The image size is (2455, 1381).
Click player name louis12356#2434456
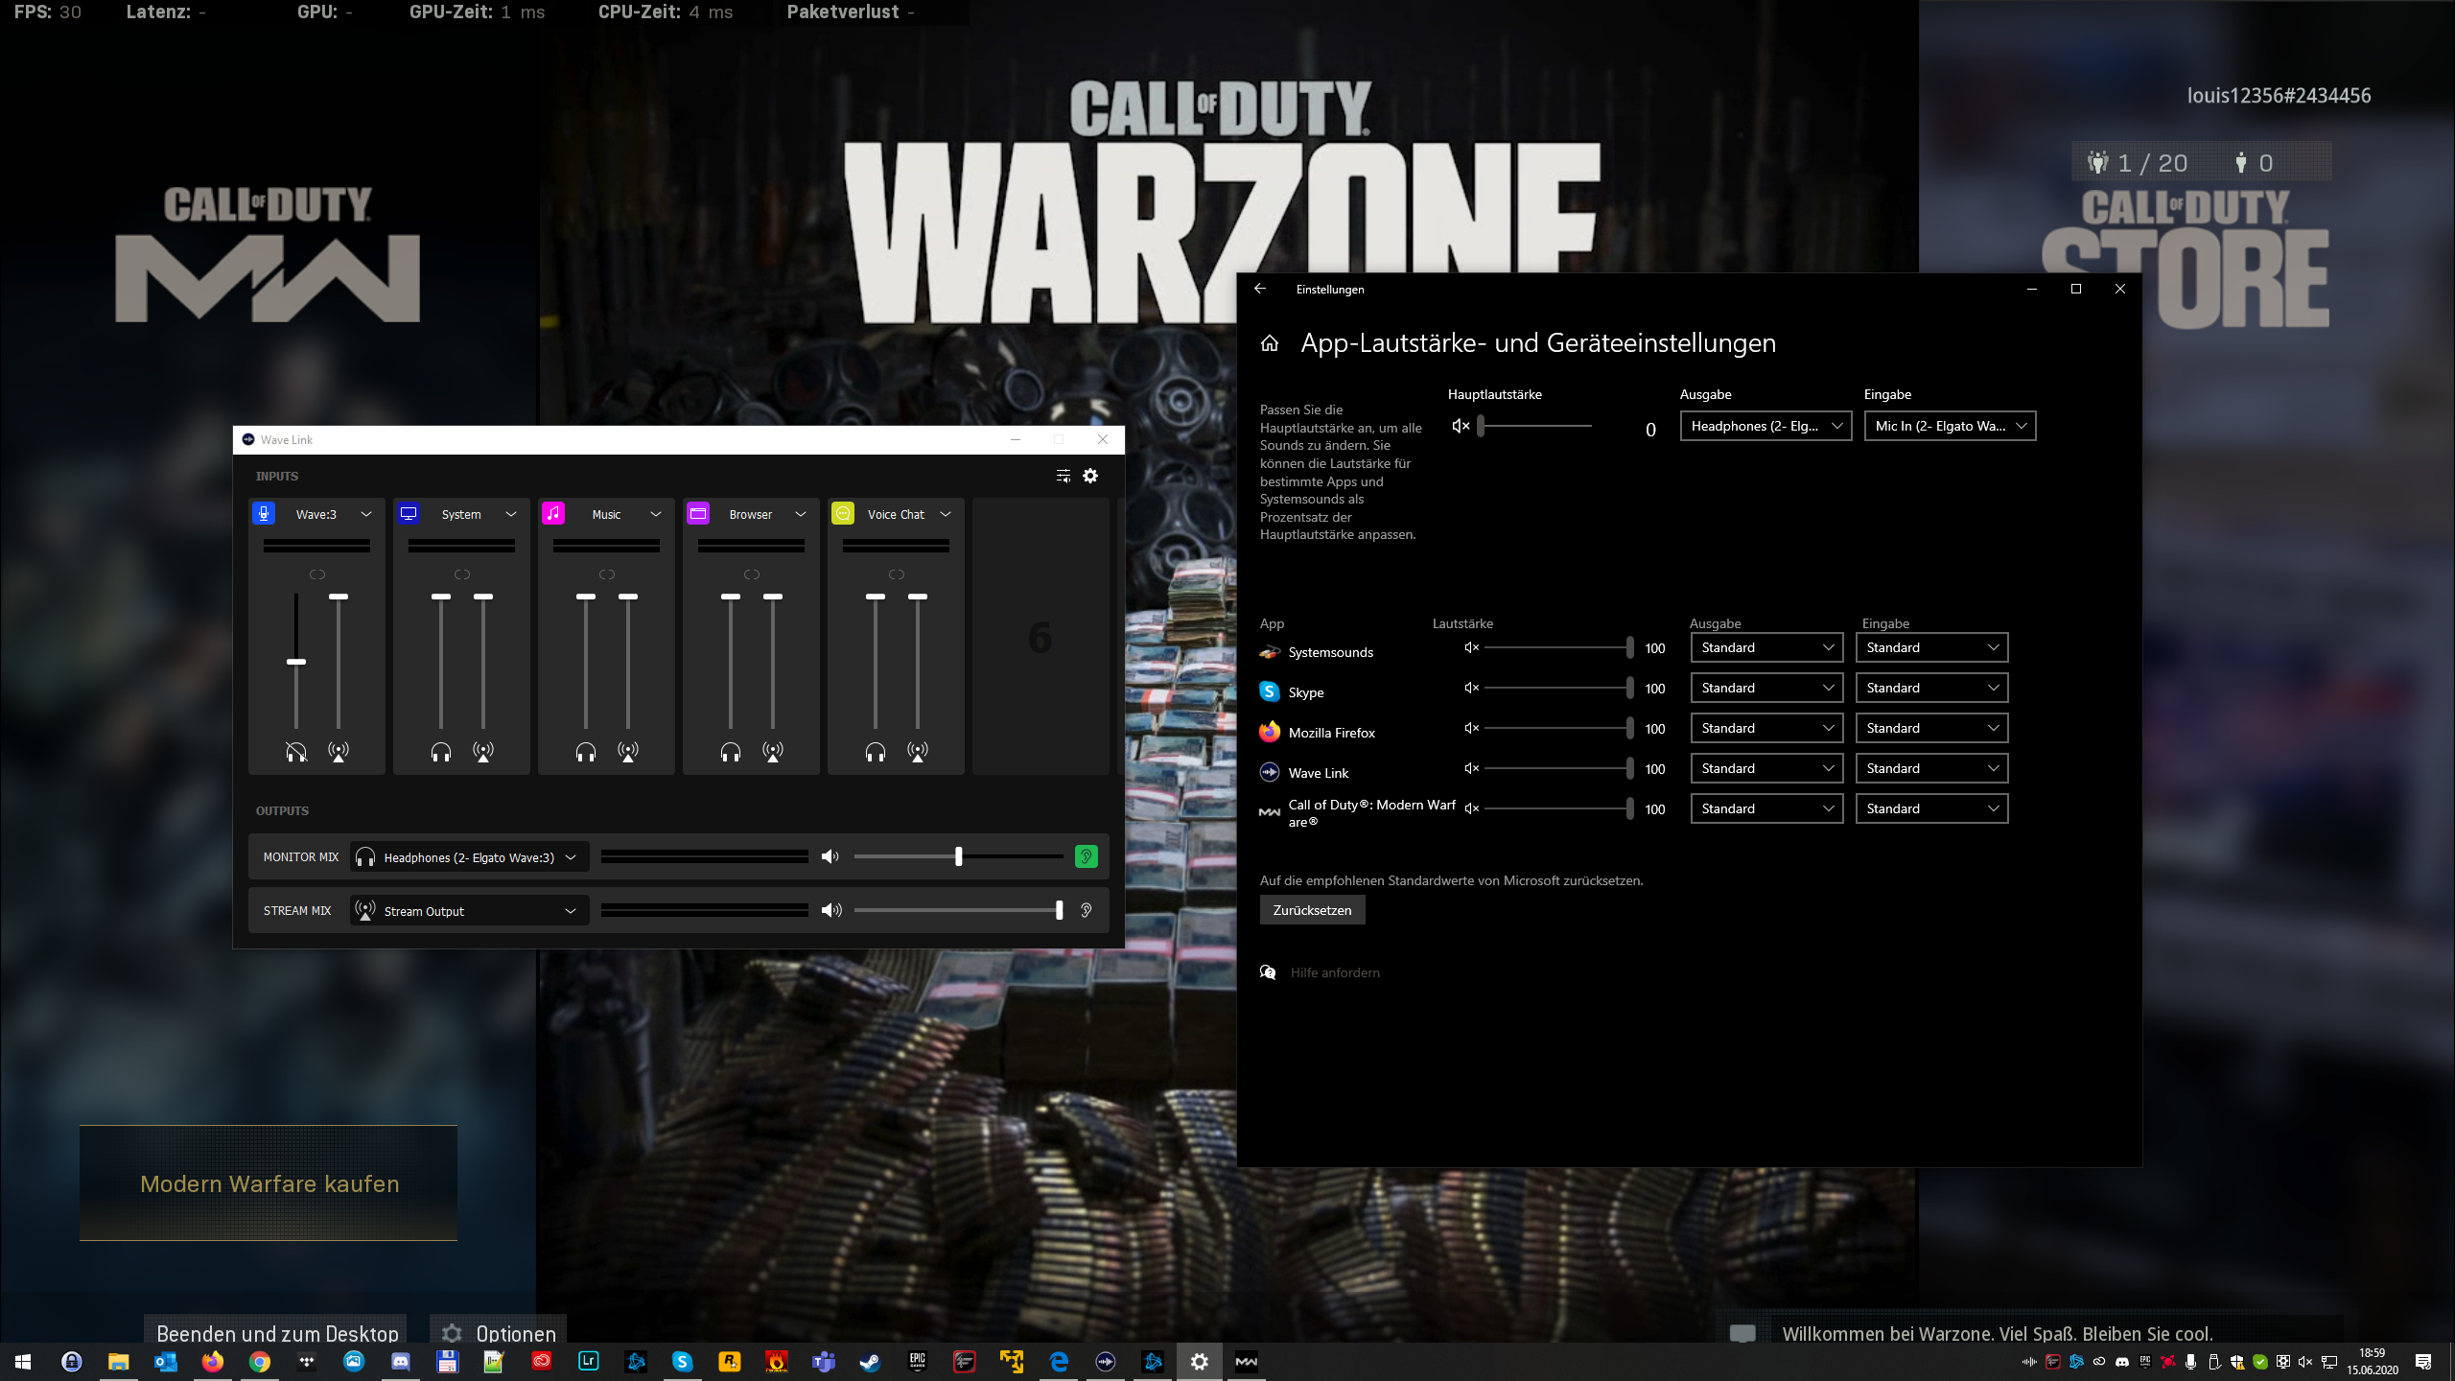(x=2279, y=96)
